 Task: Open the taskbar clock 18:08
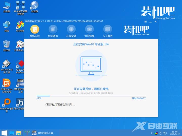click(x=175, y=133)
